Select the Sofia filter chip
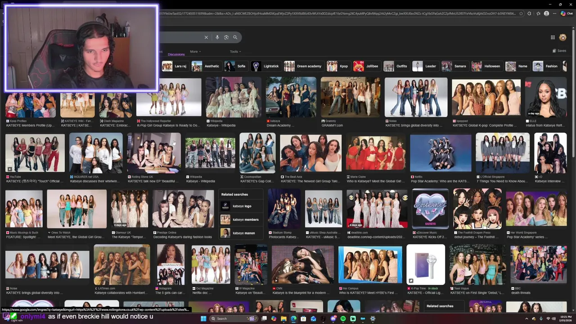 pyautogui.click(x=235, y=66)
